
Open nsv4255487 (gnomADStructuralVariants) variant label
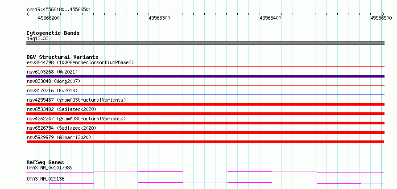coord(76,100)
